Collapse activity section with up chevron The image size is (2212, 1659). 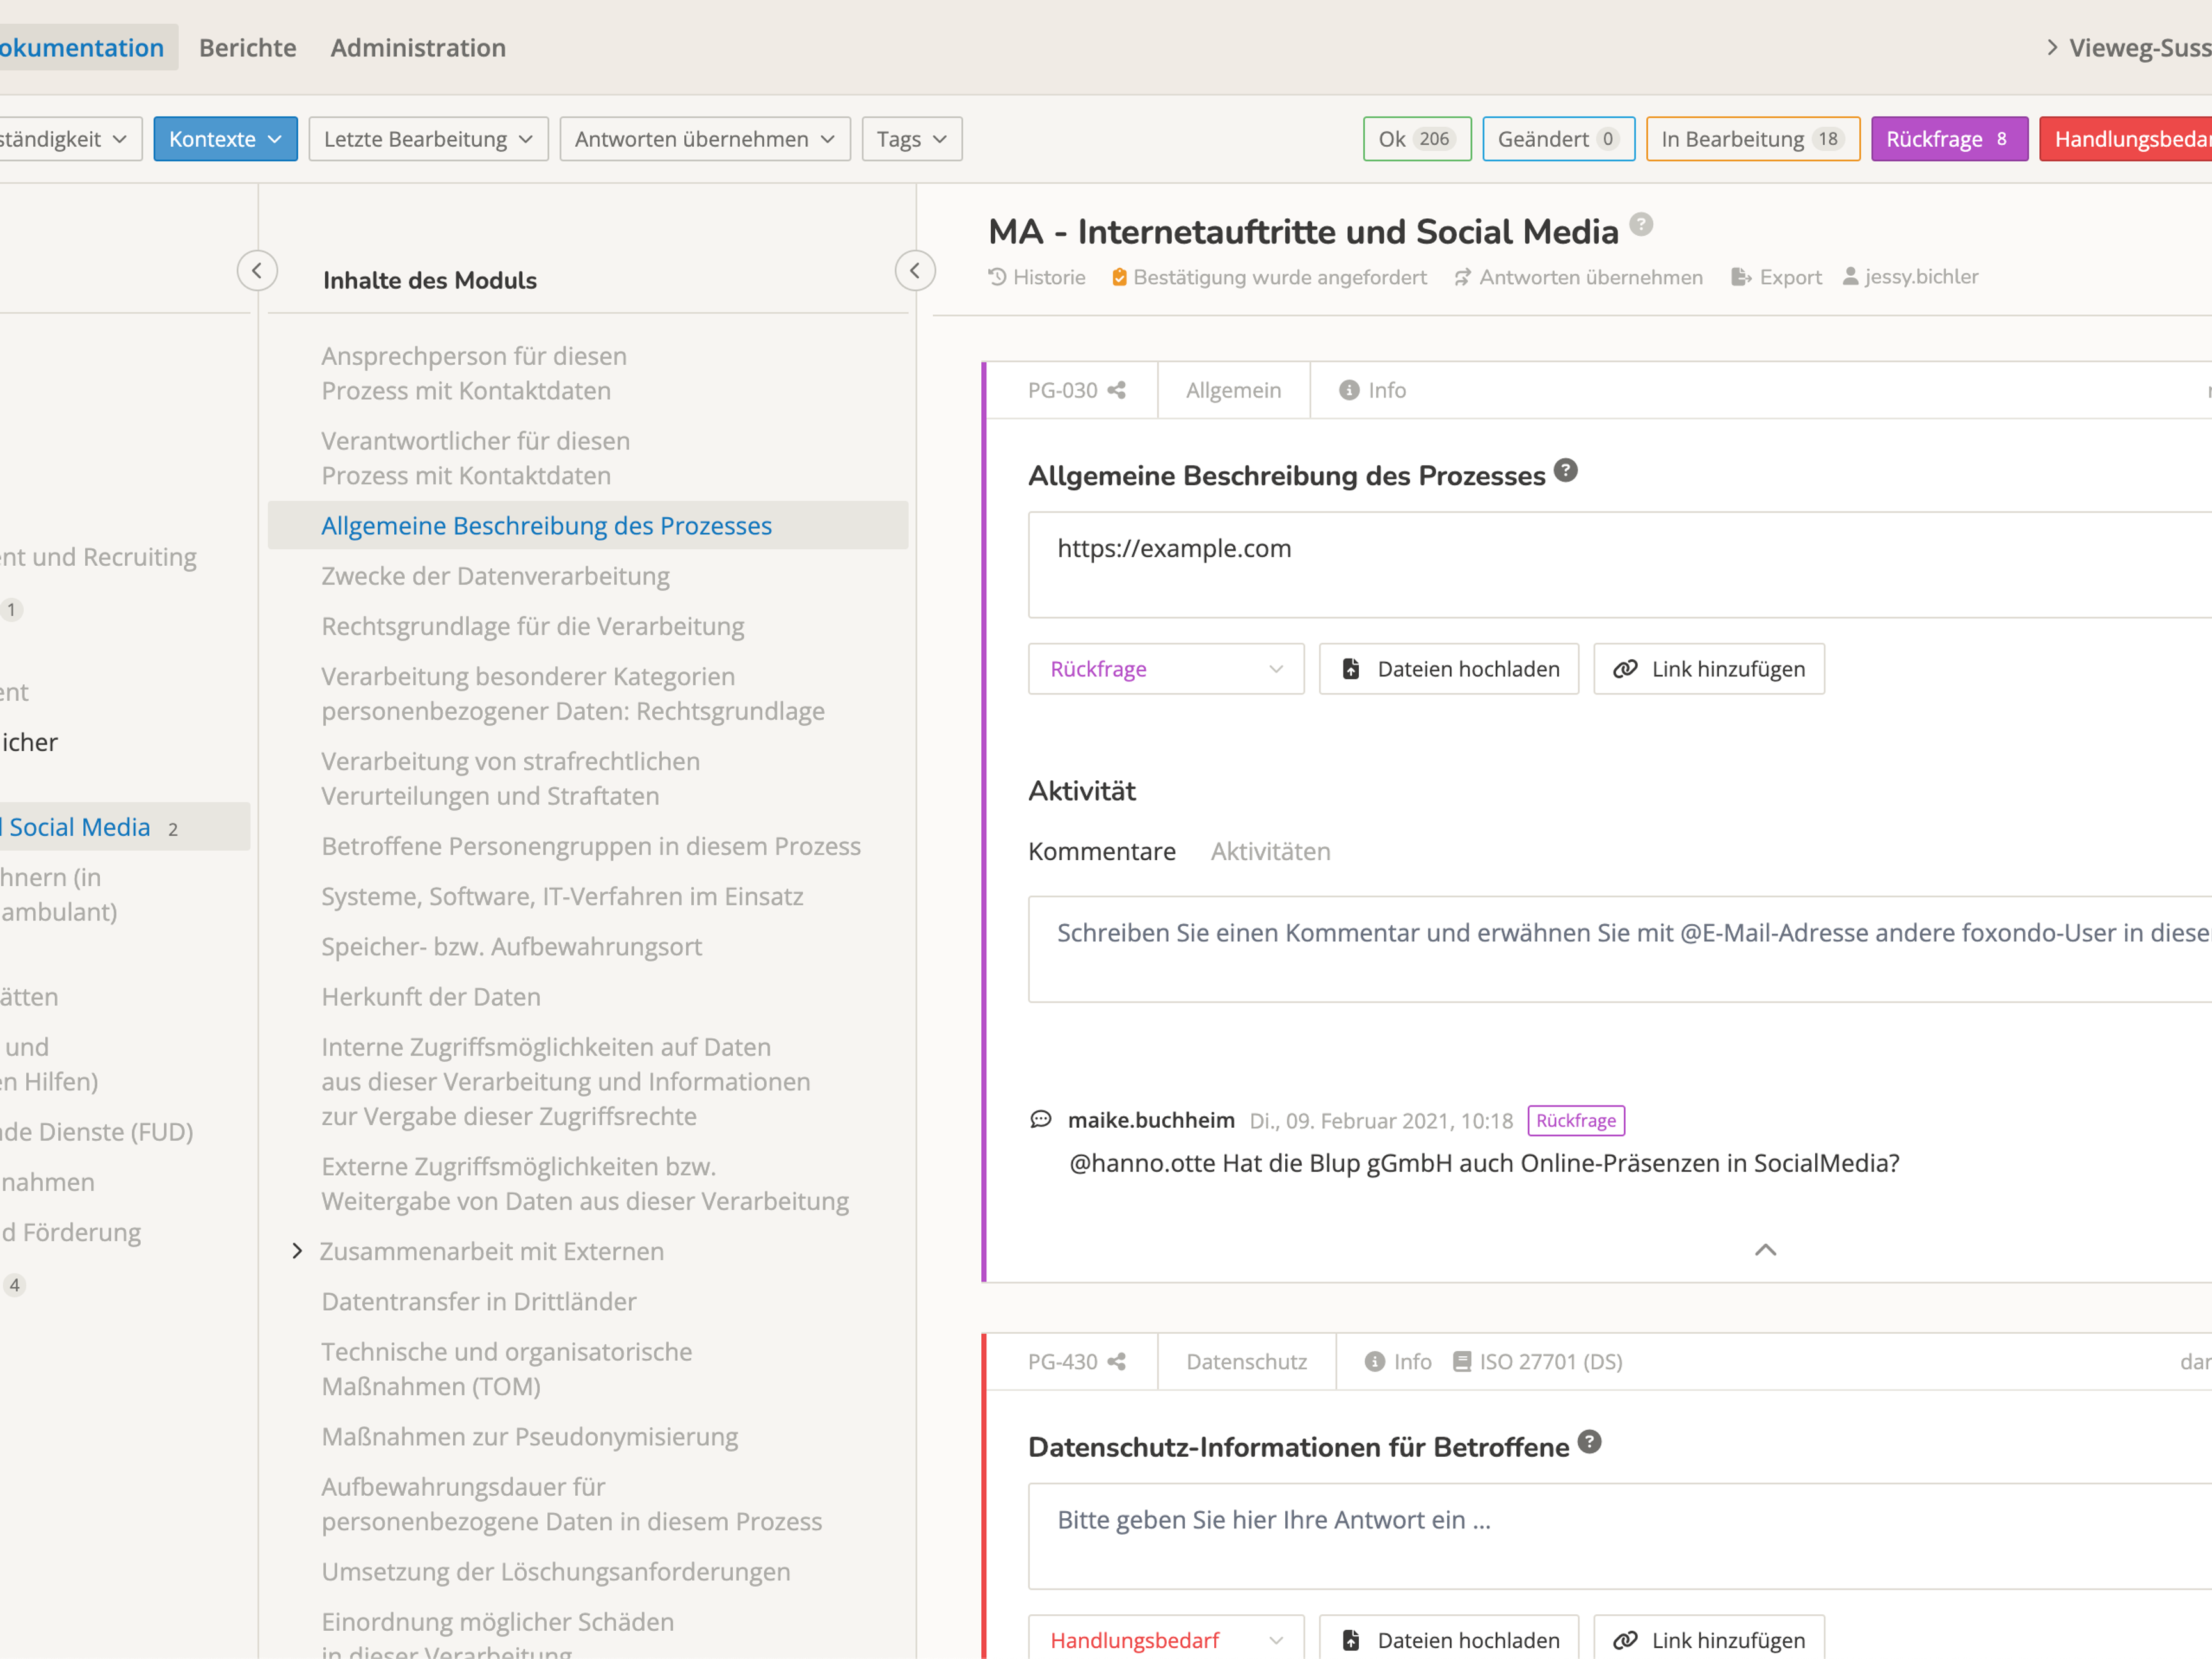pos(1766,1250)
